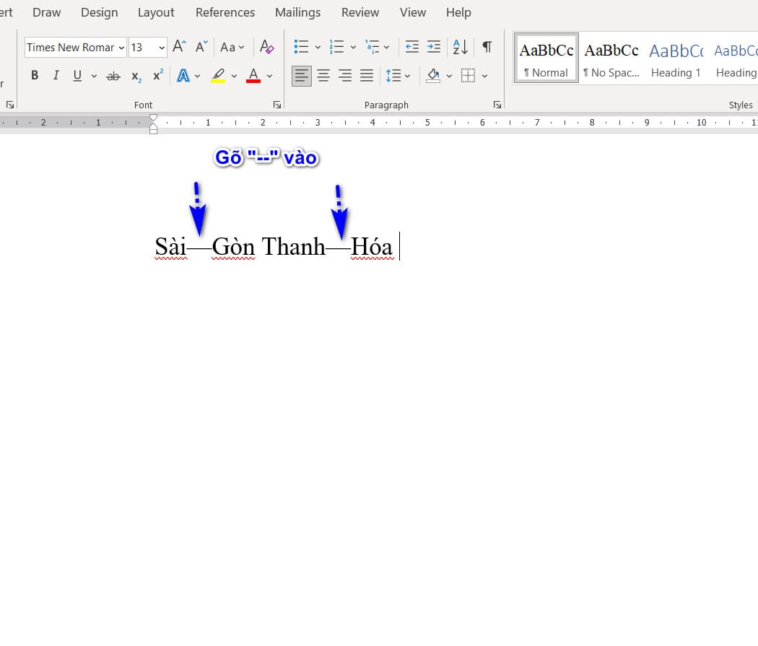Apply the red font color swatch

[x=253, y=76]
